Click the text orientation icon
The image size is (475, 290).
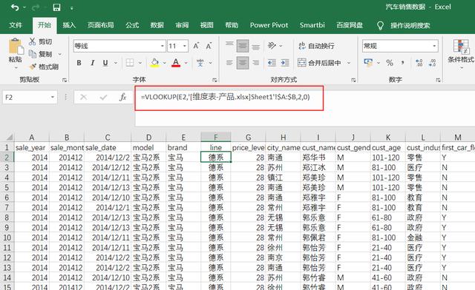point(272,46)
